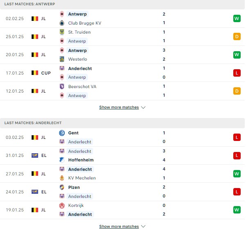Open the Antwerp vs Club Brugge KV match
Viewport: 246px width, 236px height.
tap(122, 18)
